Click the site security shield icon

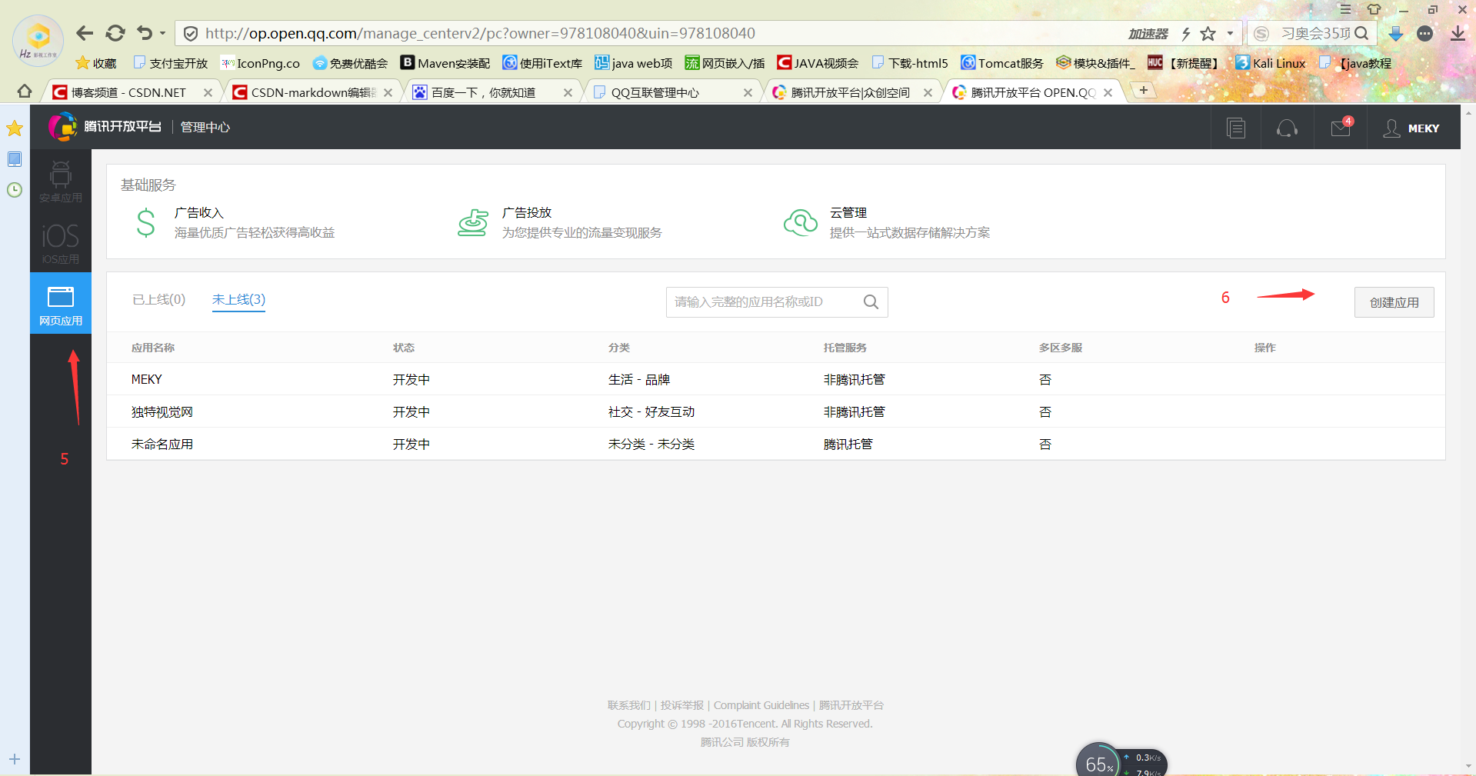191,33
